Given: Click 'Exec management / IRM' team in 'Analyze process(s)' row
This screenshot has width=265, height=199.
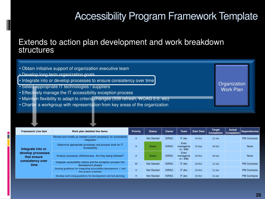Looking at the screenshot, I should coord(184,156).
